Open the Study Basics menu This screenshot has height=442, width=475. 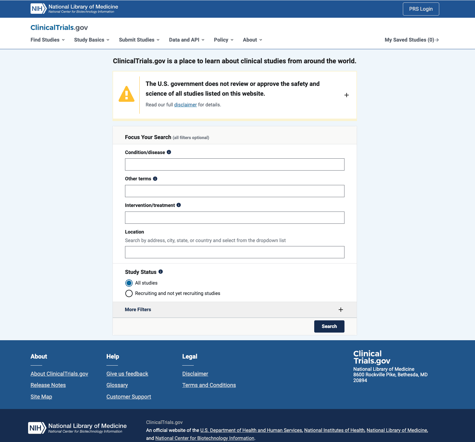pos(92,40)
